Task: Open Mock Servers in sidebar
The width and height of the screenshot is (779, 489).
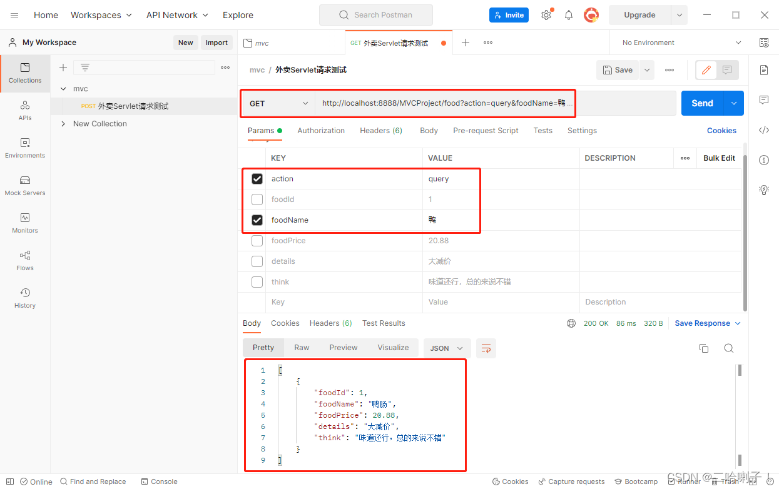Action: point(25,186)
